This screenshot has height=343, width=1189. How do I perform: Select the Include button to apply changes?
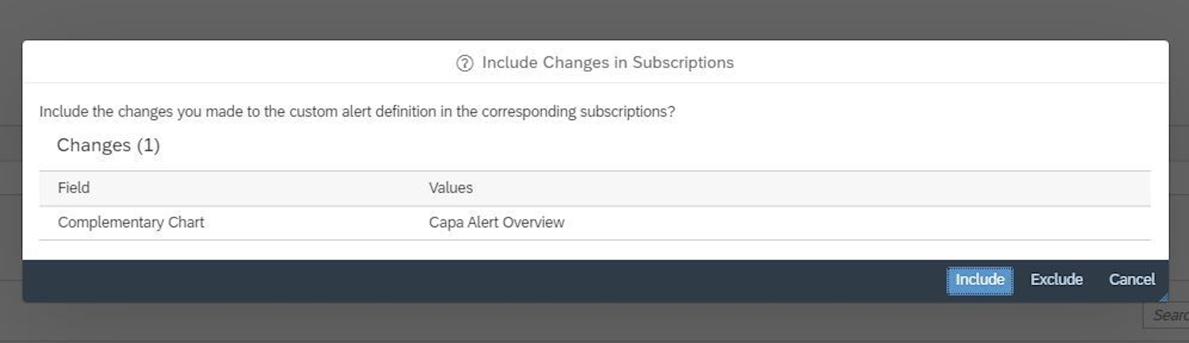click(x=980, y=280)
